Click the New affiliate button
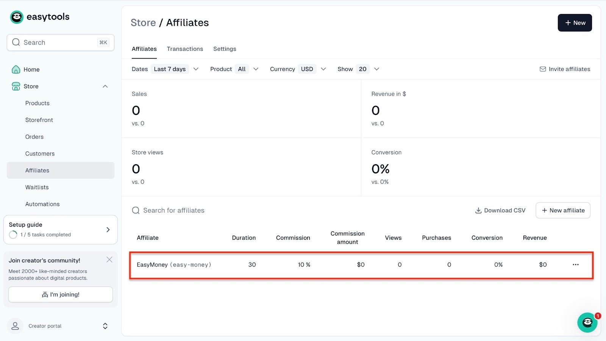The height and width of the screenshot is (341, 606). (x=563, y=210)
